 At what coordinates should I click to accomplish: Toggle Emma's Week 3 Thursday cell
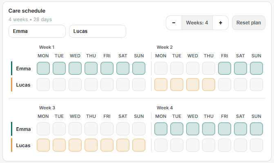pos(91,129)
